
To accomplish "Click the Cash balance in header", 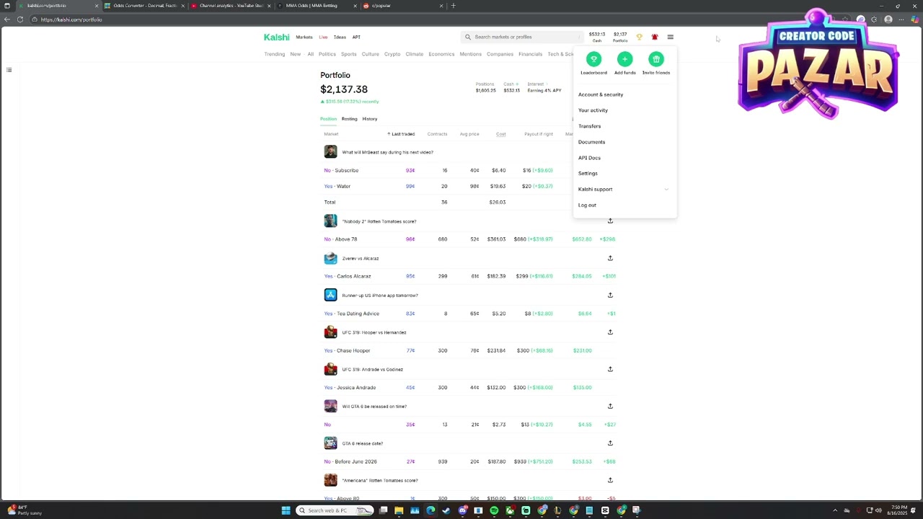I will [x=596, y=37].
